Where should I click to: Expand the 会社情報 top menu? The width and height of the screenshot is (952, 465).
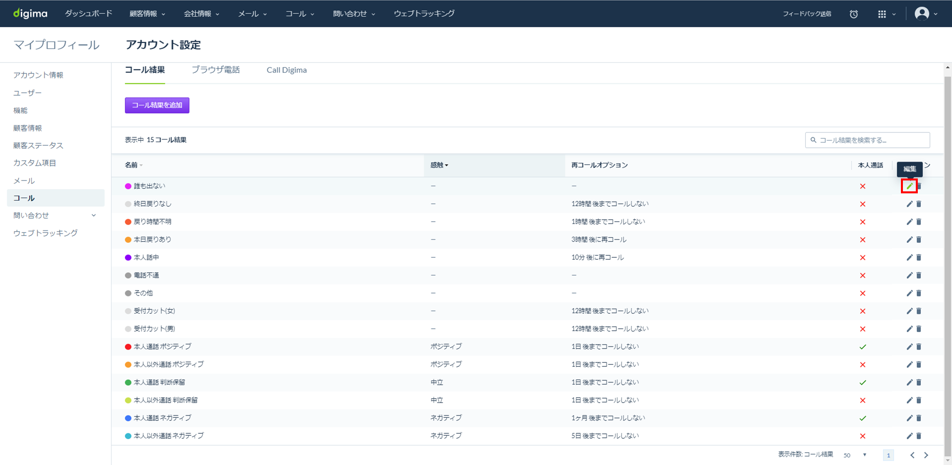(x=201, y=14)
